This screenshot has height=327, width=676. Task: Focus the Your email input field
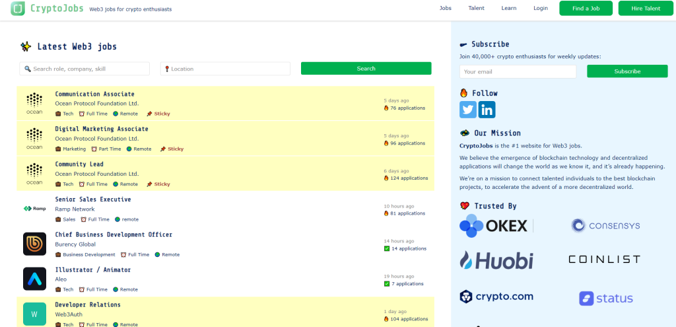click(518, 71)
